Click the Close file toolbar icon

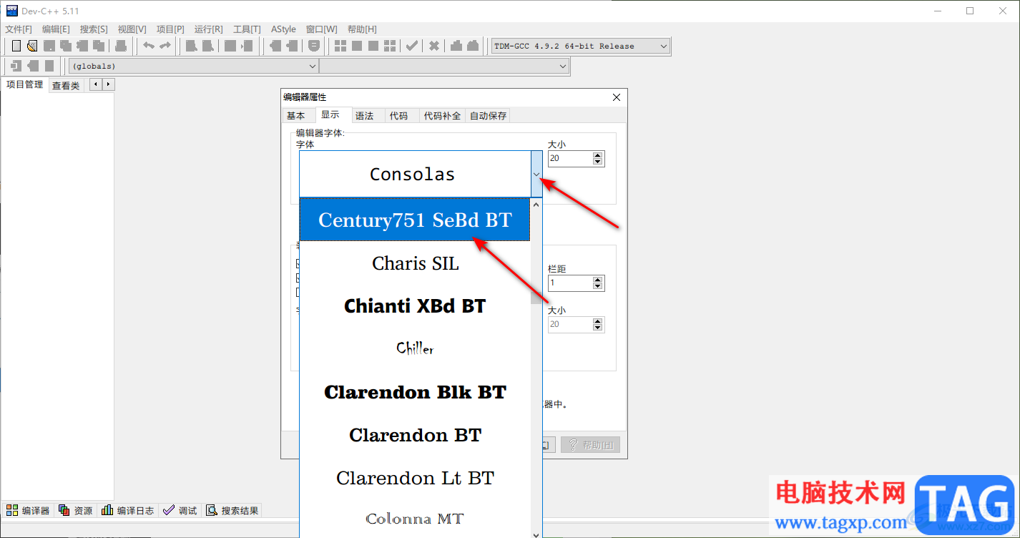82,46
